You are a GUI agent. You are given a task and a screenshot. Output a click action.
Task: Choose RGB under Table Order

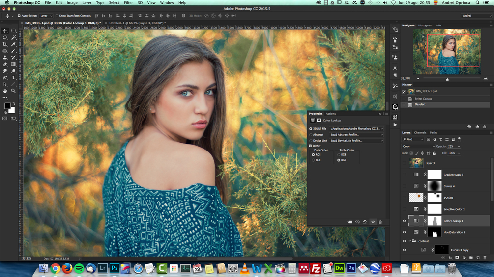pyautogui.click(x=339, y=155)
